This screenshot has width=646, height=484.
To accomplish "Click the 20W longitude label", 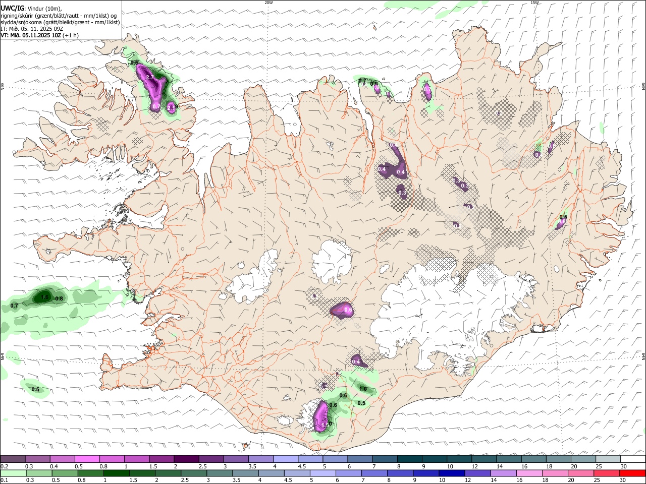I will tap(268, 3).
